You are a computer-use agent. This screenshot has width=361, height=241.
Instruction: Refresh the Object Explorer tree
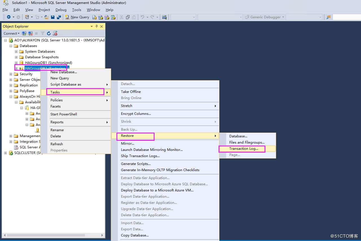coord(49,33)
